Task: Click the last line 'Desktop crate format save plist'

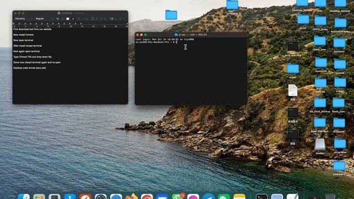Action: 29,67
